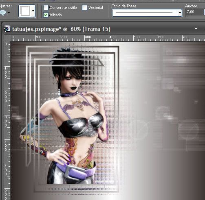Click the line style preview line
The height and width of the screenshot is (200, 205).
(144, 13)
